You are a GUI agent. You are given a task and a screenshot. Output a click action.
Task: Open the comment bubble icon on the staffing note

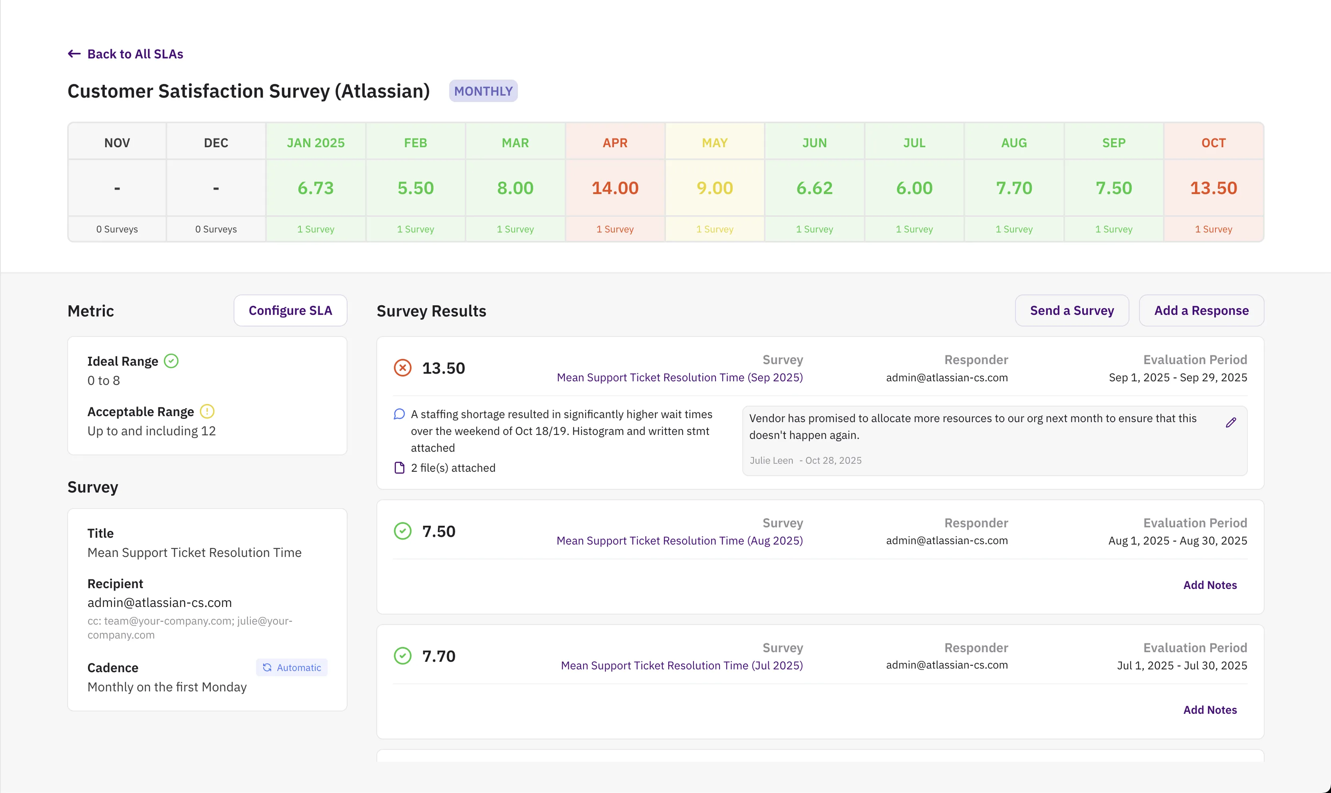[399, 414]
